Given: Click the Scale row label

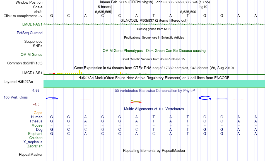Looking at the screenshot, I should coord(38,7).
